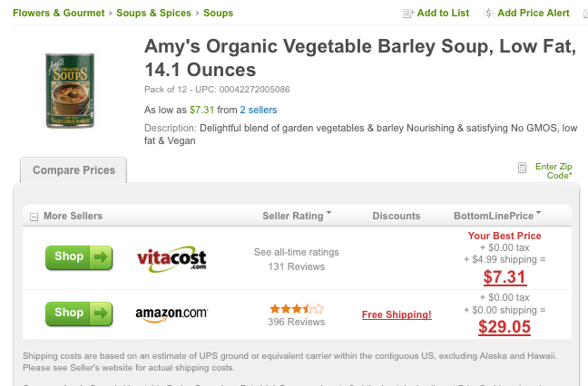This screenshot has width=588, height=386.
Task: Click the calculator icon beside Enter Zip Code
Action: pos(522,168)
